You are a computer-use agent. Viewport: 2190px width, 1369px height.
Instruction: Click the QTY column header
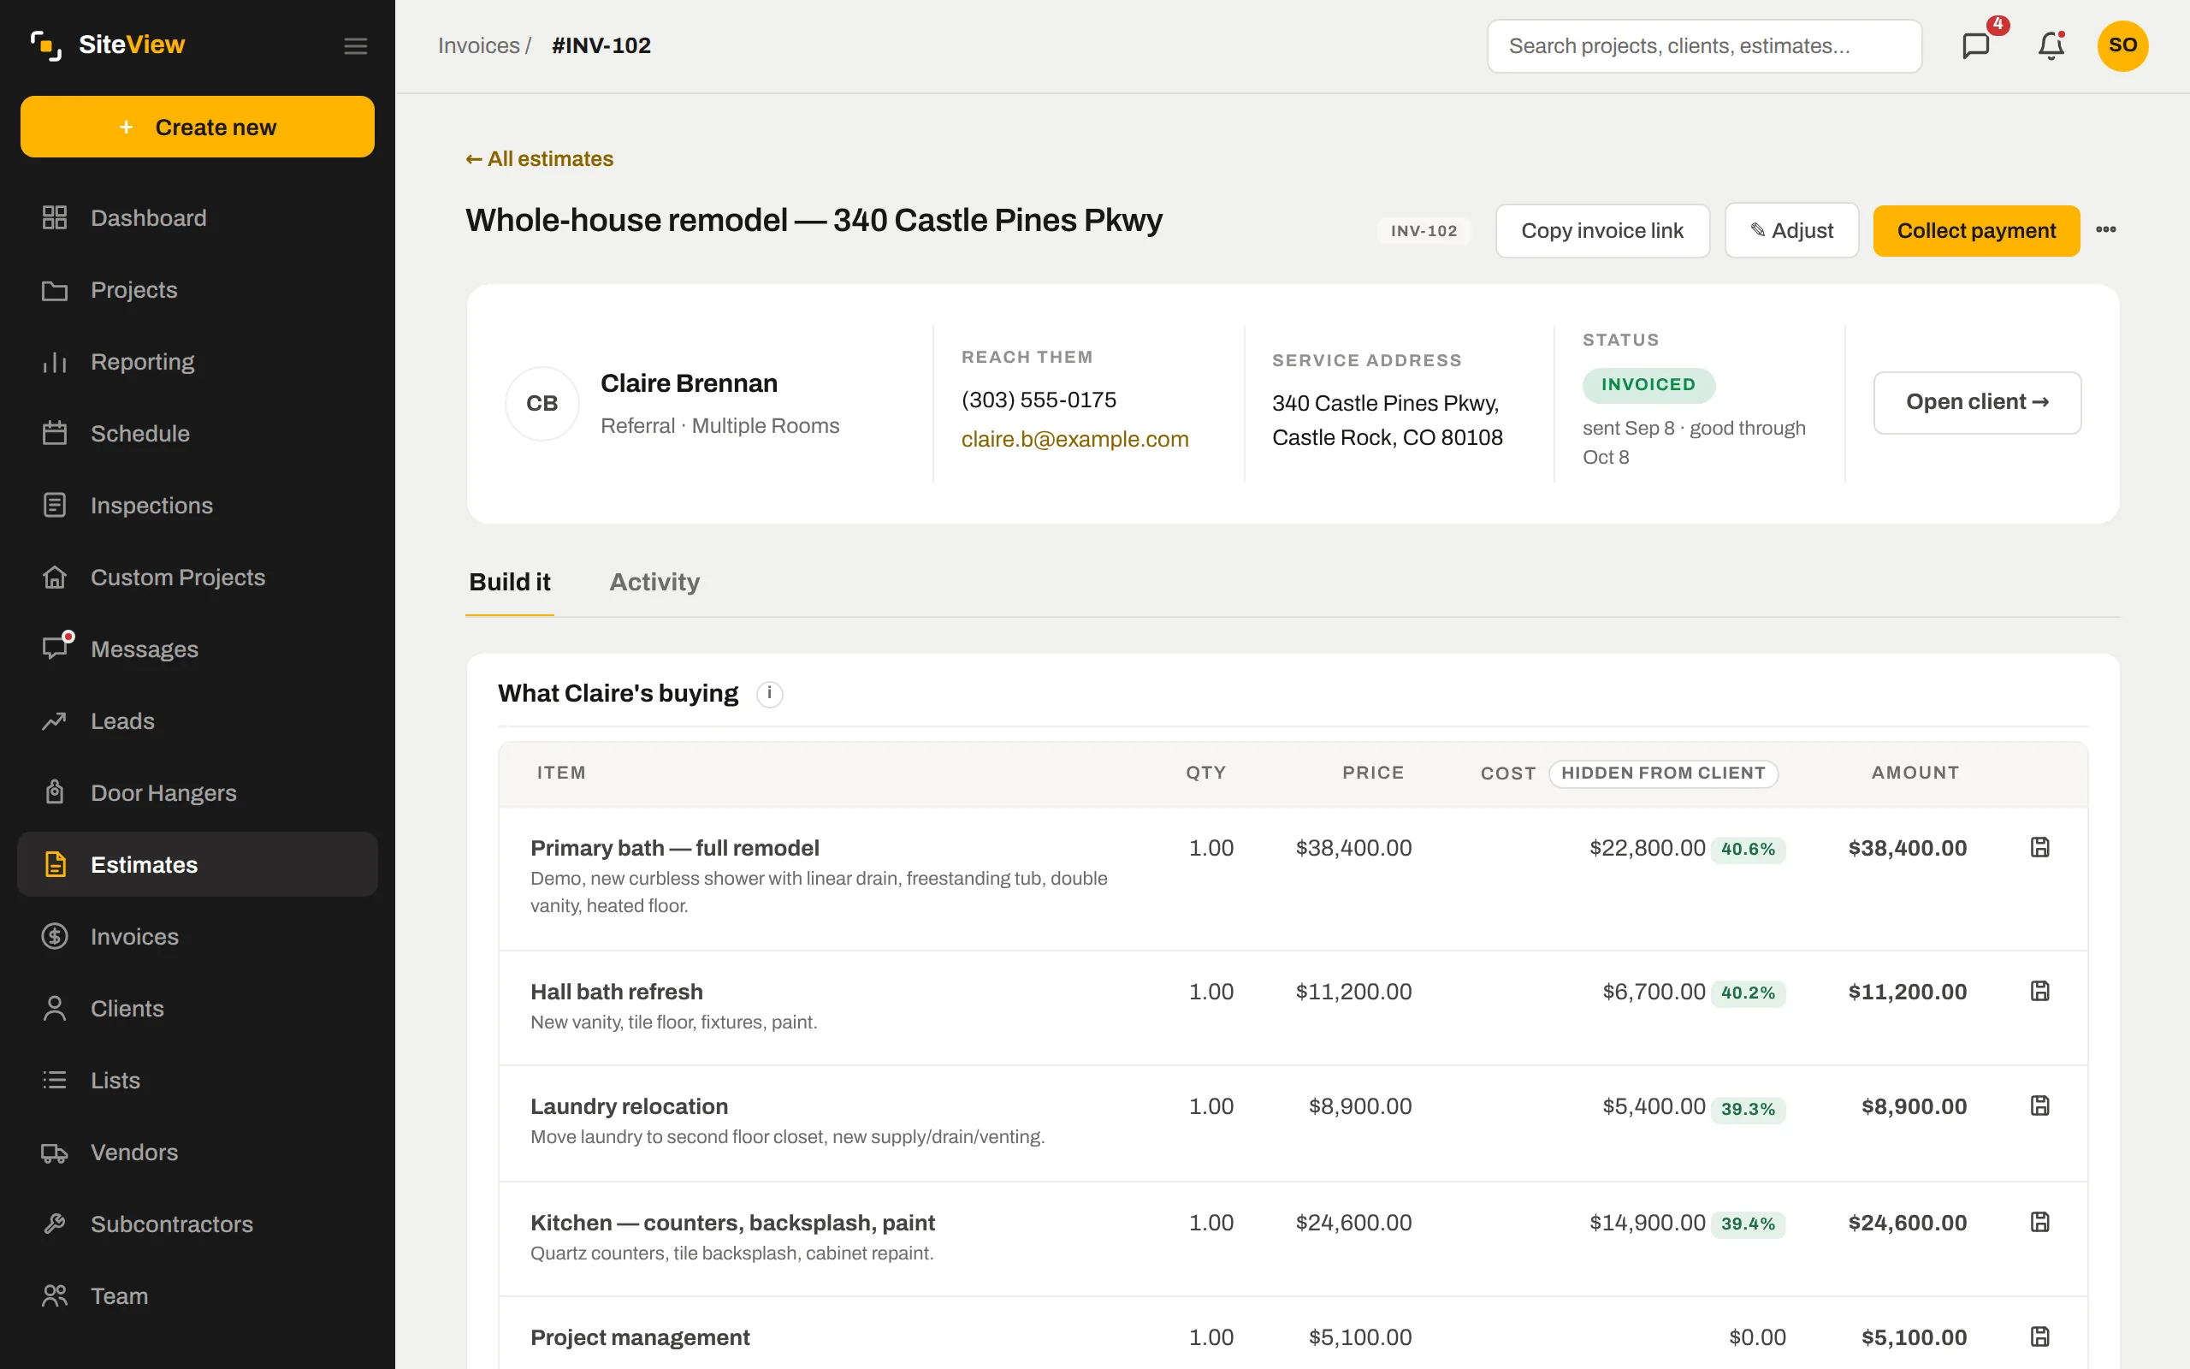1205,773
